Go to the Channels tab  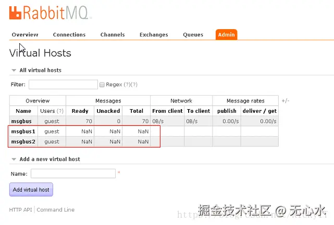point(113,35)
